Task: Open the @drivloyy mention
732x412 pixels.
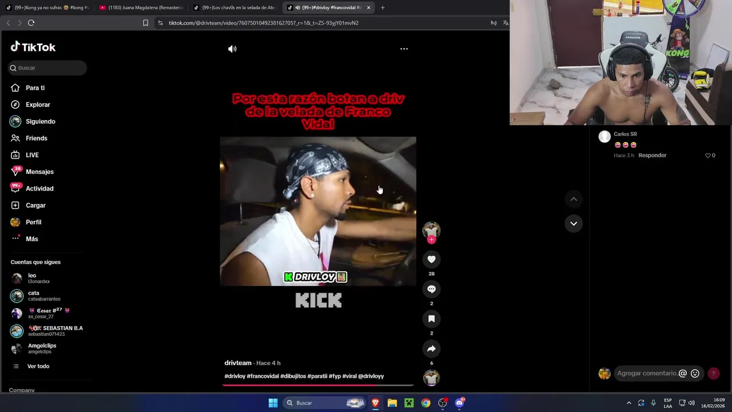Action: (371, 376)
